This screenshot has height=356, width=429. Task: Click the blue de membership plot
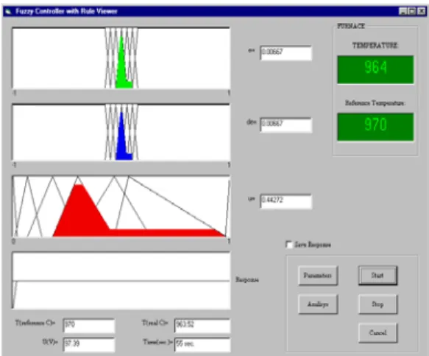(x=121, y=132)
